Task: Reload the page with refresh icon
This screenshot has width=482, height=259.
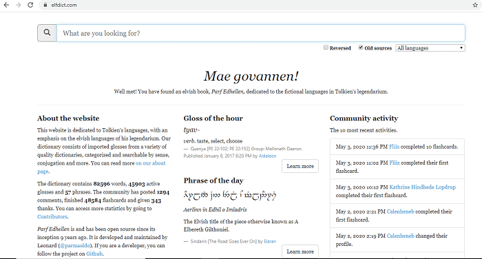Action: pos(30,5)
